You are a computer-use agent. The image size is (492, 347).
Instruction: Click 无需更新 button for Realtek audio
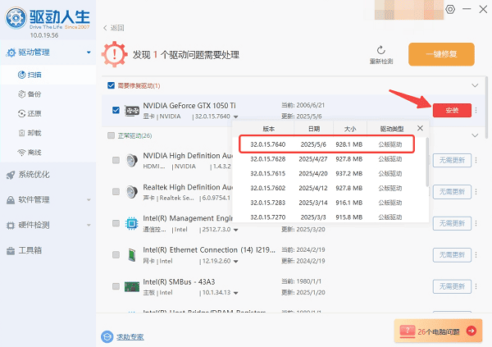point(452,192)
